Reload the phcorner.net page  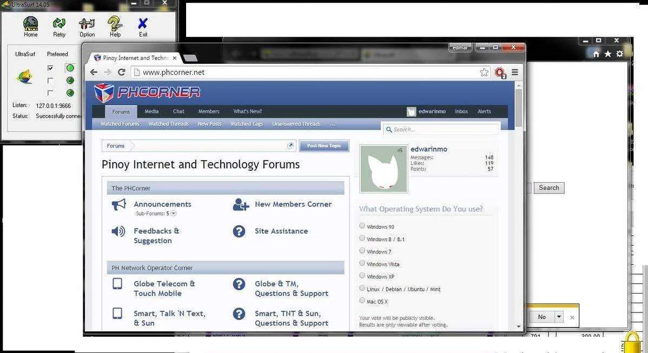tap(122, 72)
